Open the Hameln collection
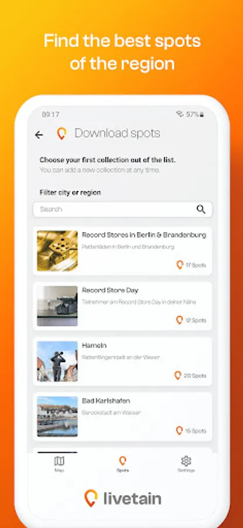 point(123,361)
